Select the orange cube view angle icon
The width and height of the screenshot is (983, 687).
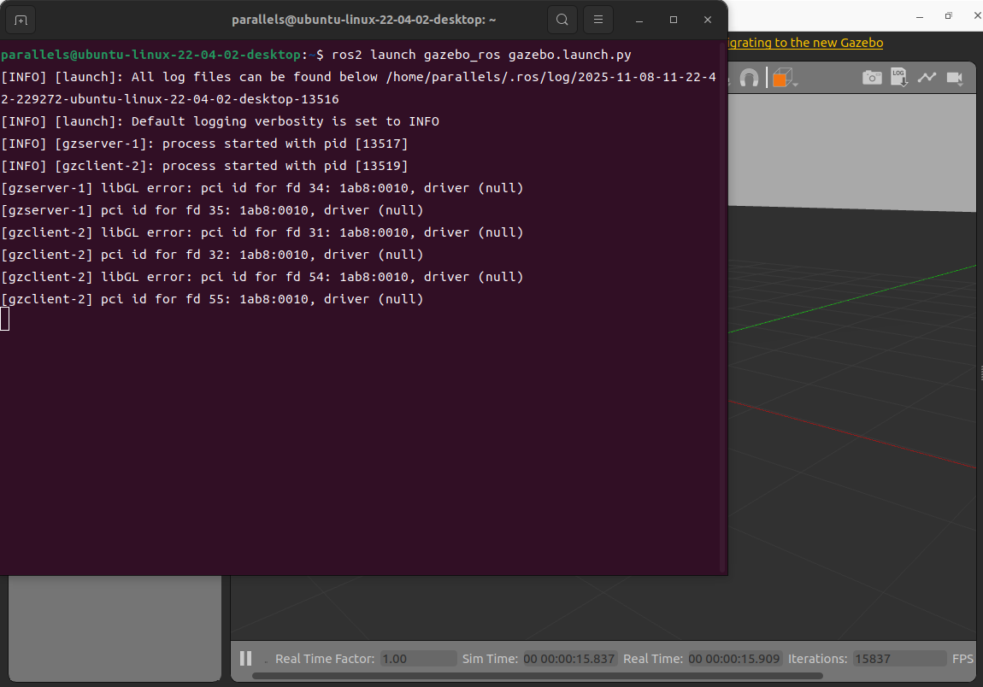780,79
